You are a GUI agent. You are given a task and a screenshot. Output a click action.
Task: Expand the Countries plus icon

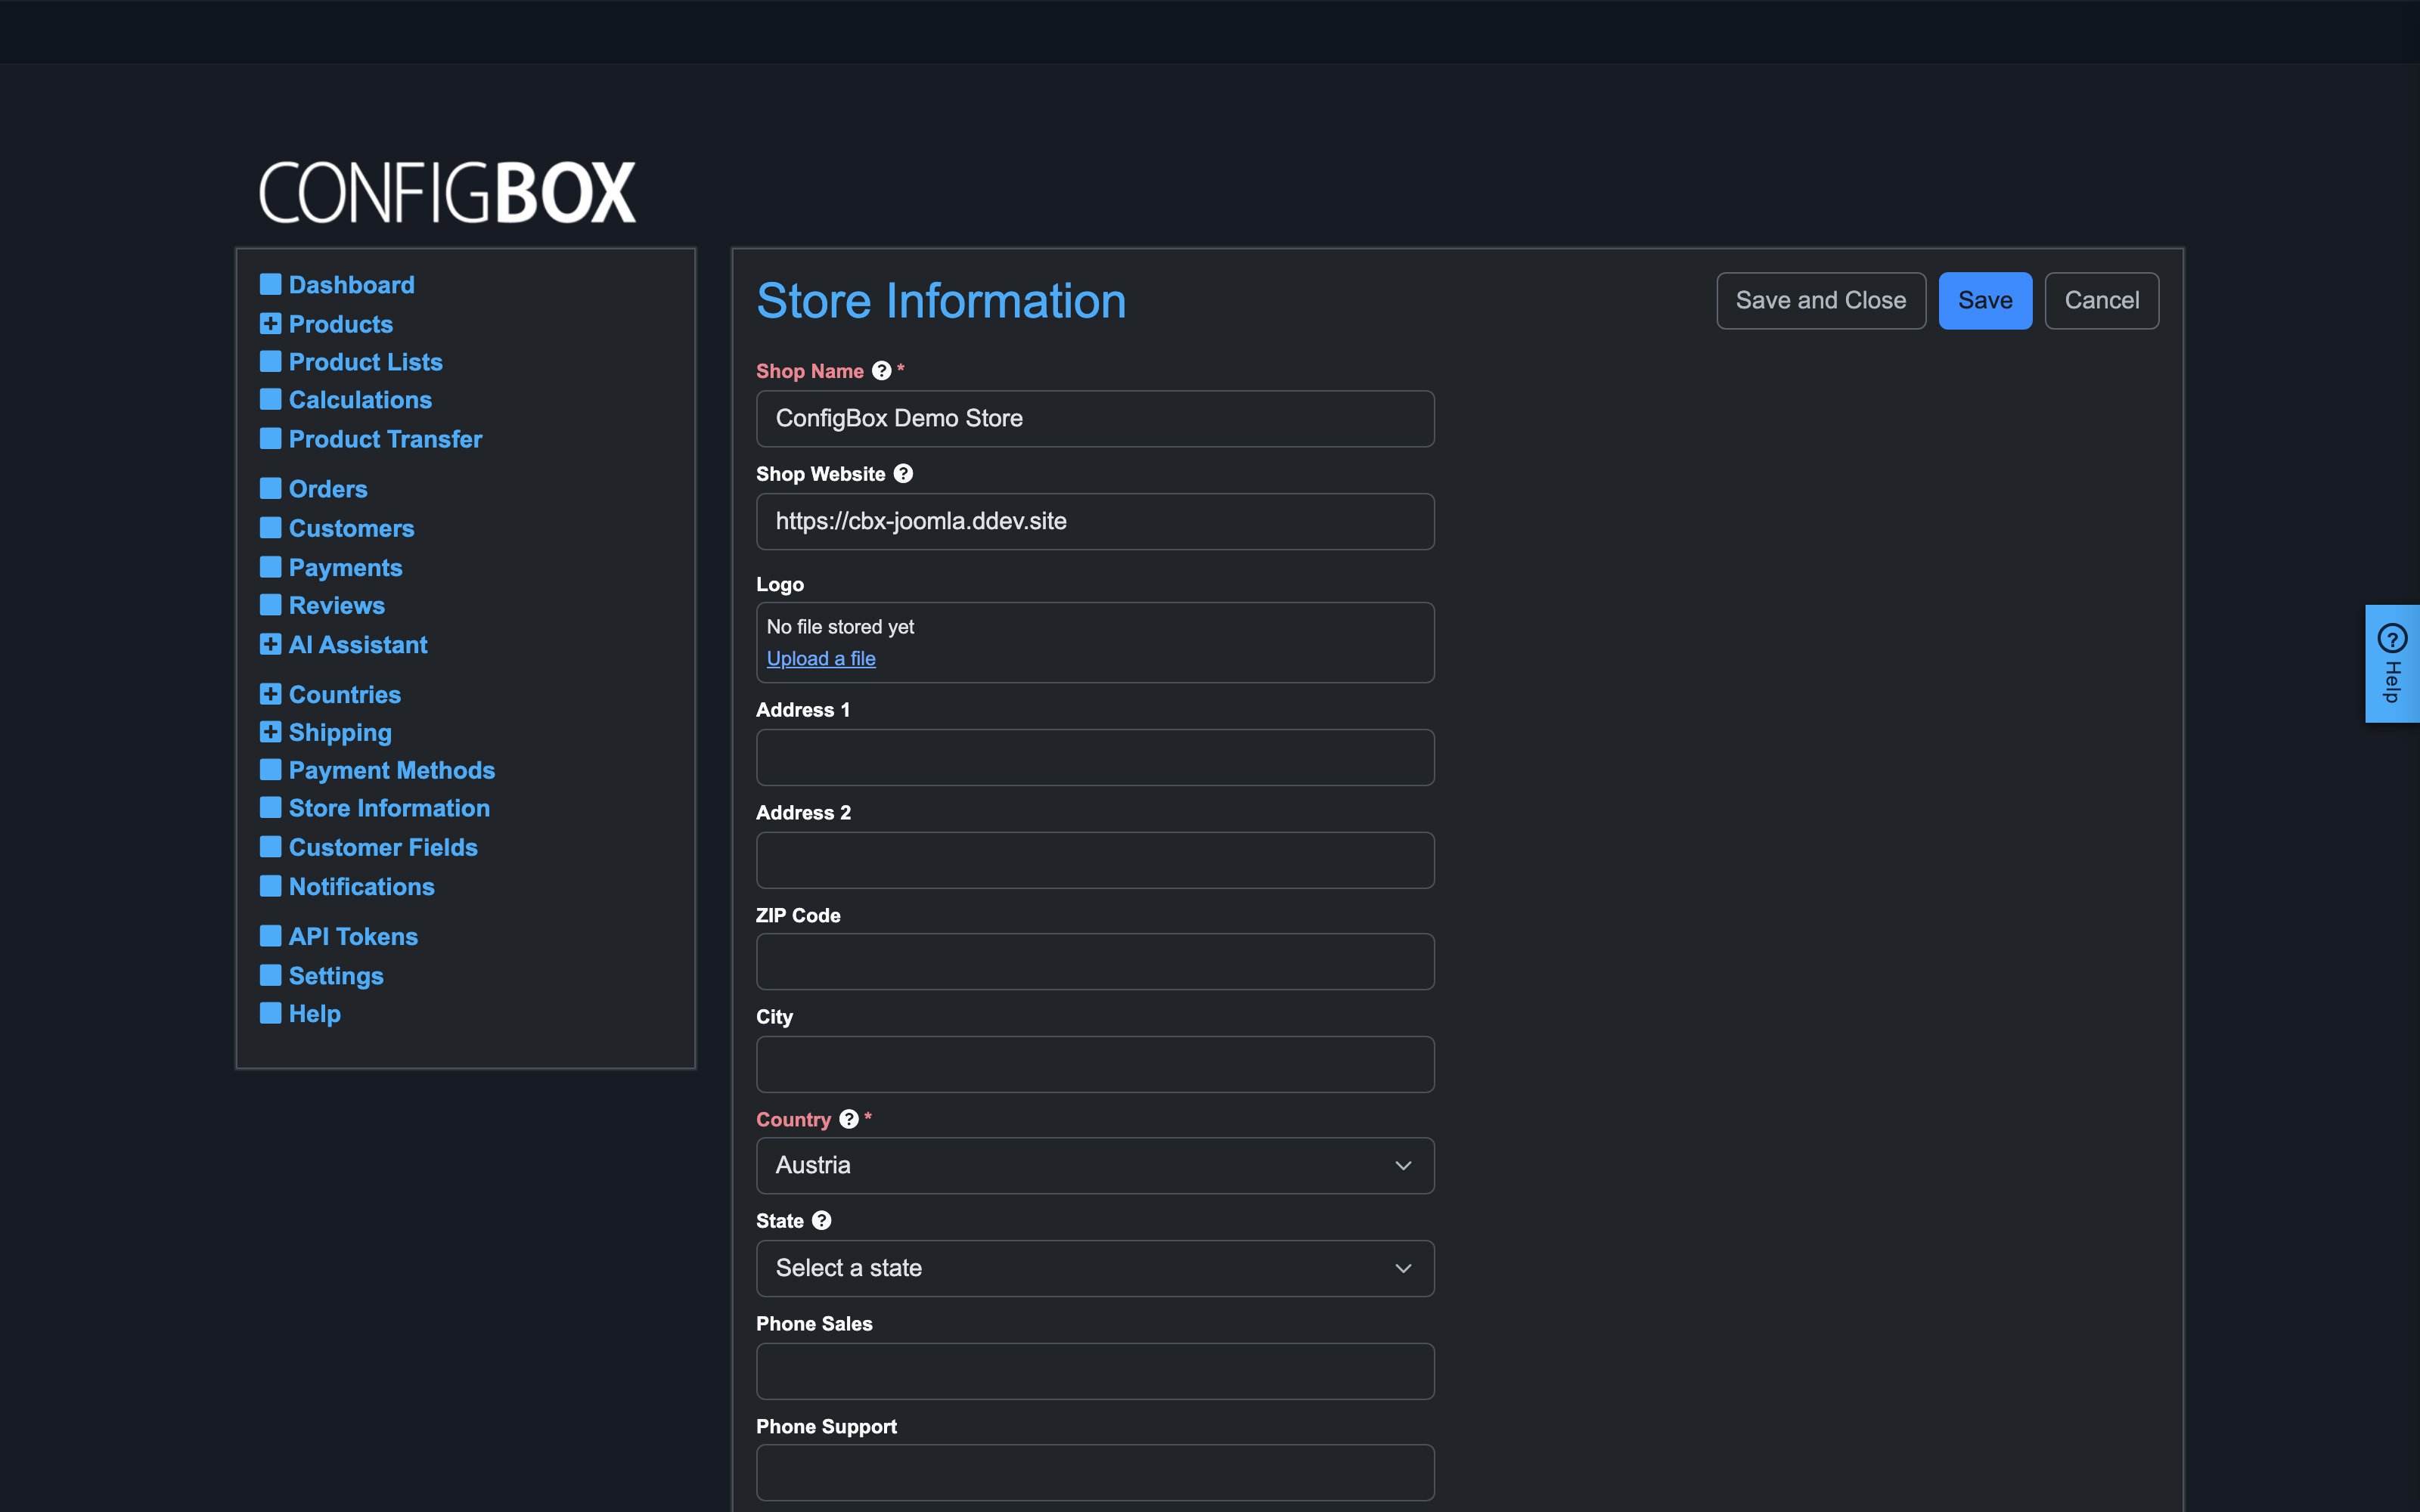click(270, 694)
